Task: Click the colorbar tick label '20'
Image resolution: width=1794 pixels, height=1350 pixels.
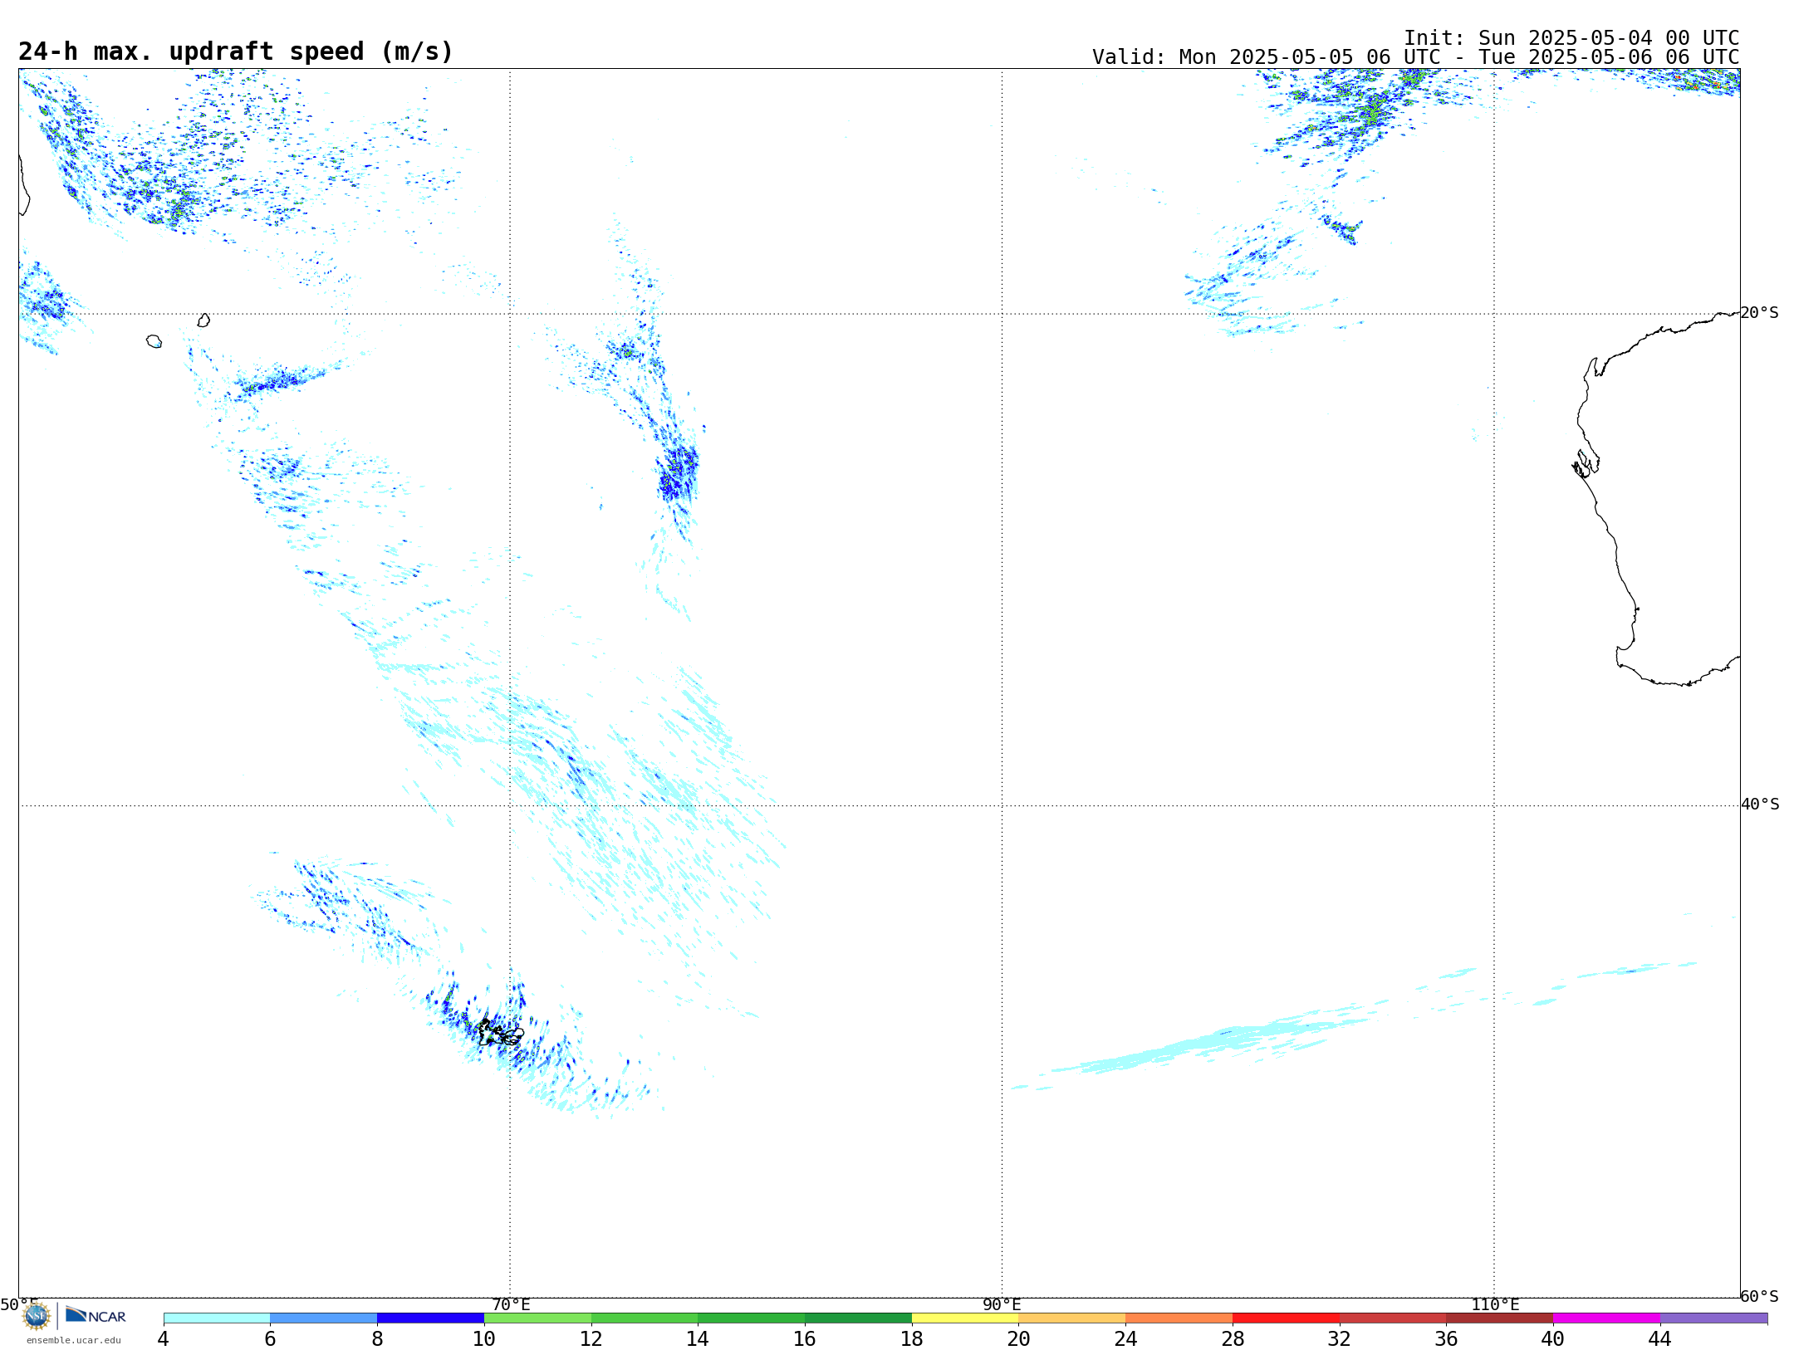Action: 1019,1338
